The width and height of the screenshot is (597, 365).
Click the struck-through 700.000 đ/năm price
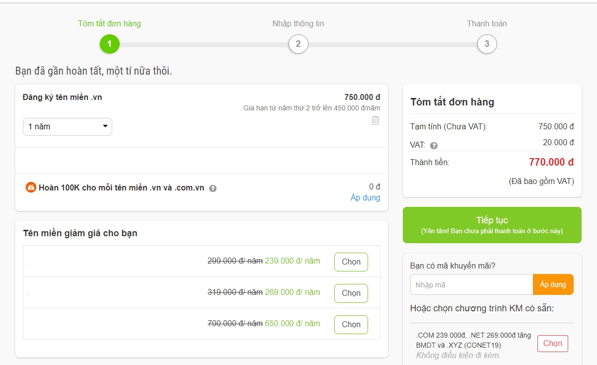pos(235,324)
